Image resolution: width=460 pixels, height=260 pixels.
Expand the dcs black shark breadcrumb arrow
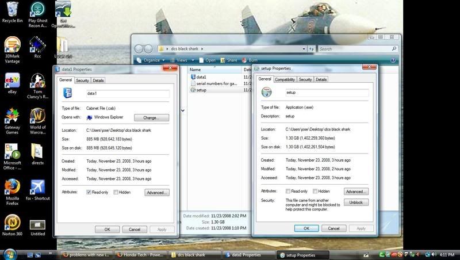coord(202,49)
